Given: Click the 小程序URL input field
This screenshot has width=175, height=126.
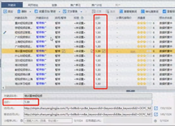Looking at the screenshot, I should (x=48, y=121).
